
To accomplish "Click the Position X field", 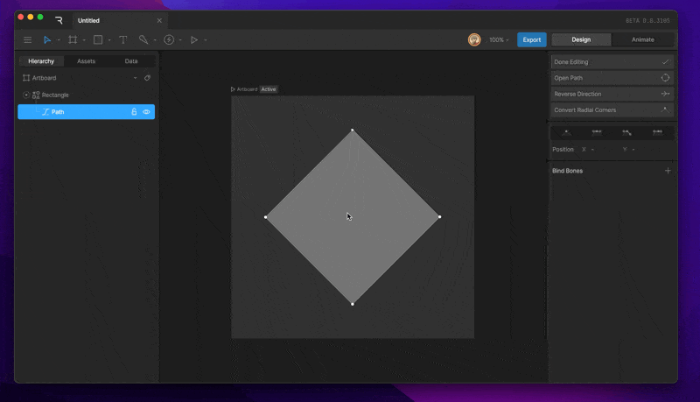I will pos(600,149).
